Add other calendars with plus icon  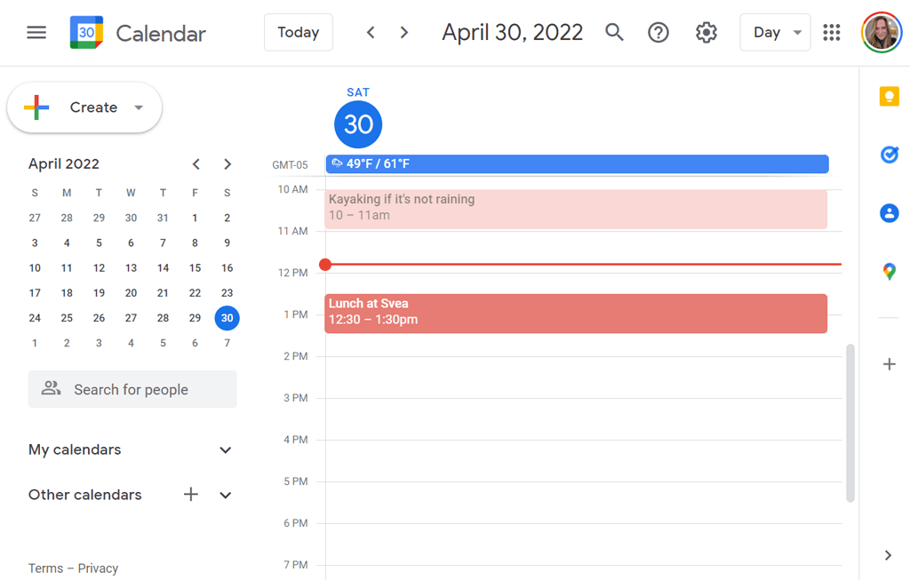(191, 495)
